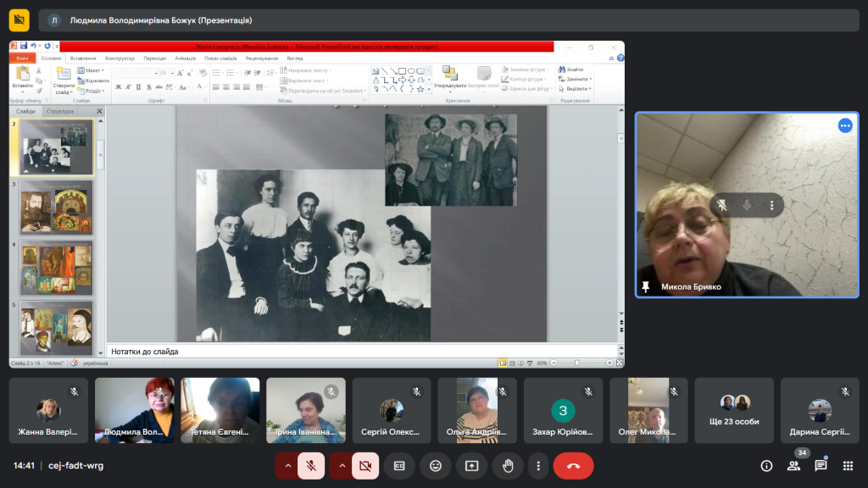Open the emoji reactions picker

[435, 465]
